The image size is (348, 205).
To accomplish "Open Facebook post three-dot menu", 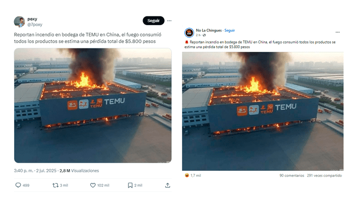I will [x=338, y=32].
